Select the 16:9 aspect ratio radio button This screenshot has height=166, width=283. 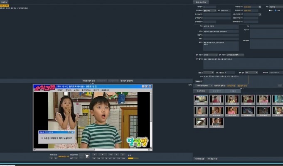click(x=276, y=10)
